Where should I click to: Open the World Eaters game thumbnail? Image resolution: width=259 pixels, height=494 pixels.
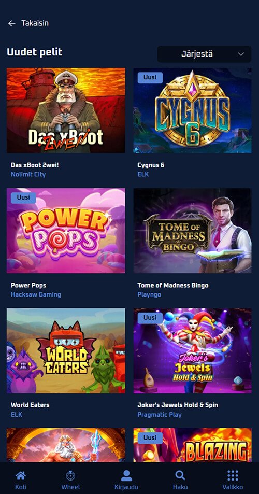pos(66,351)
